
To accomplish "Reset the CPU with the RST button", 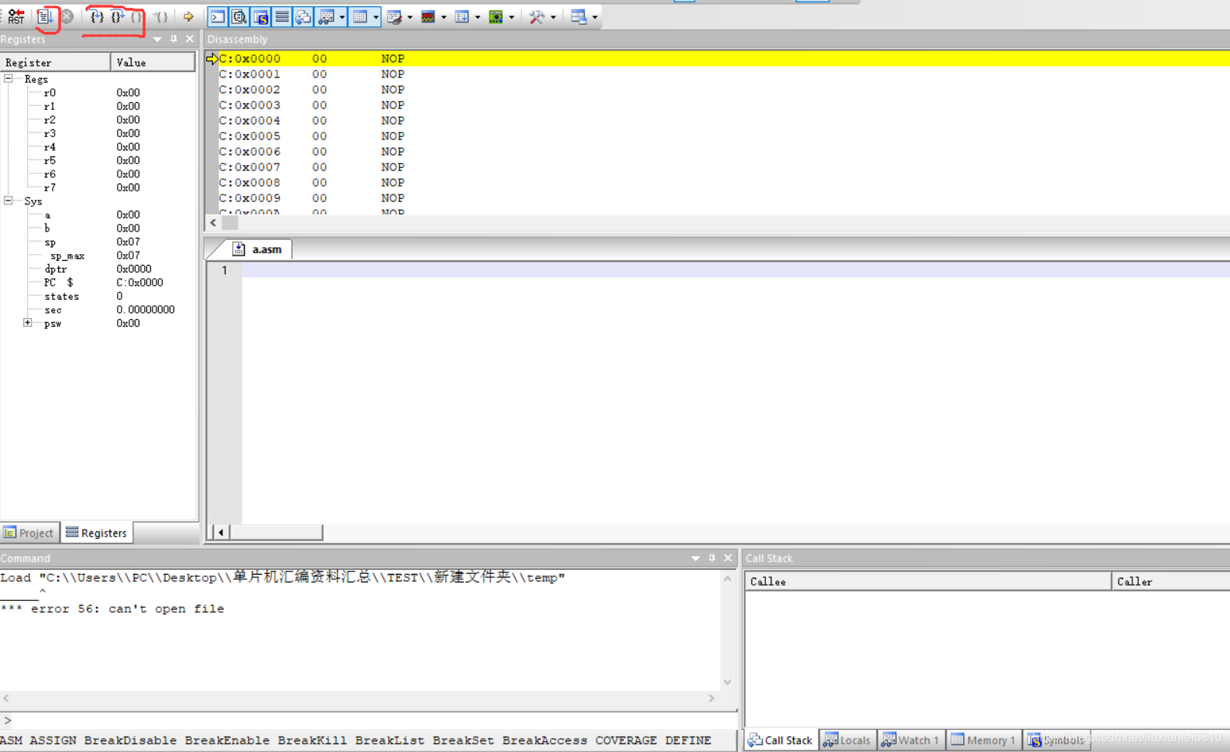I will 15,16.
